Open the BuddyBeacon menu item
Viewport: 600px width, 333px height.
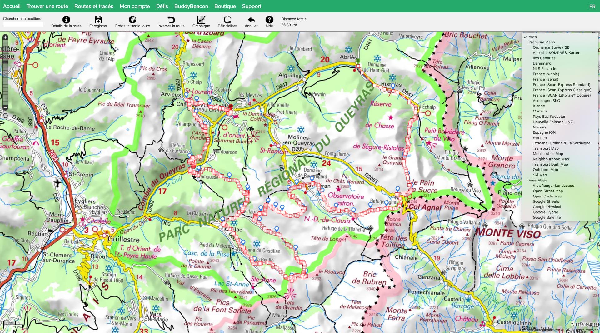pyautogui.click(x=191, y=6)
